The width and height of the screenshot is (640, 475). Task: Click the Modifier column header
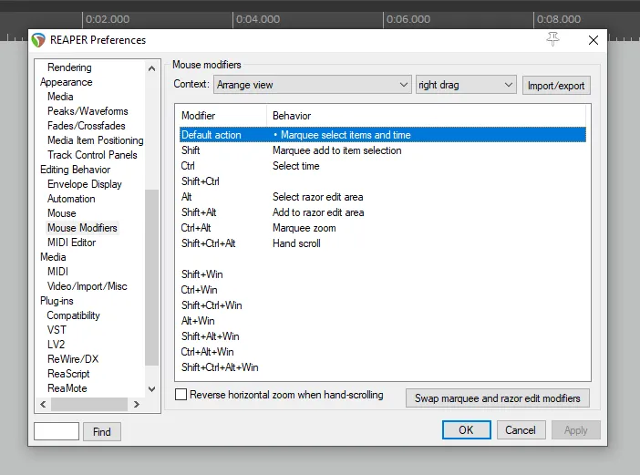pyautogui.click(x=222, y=116)
